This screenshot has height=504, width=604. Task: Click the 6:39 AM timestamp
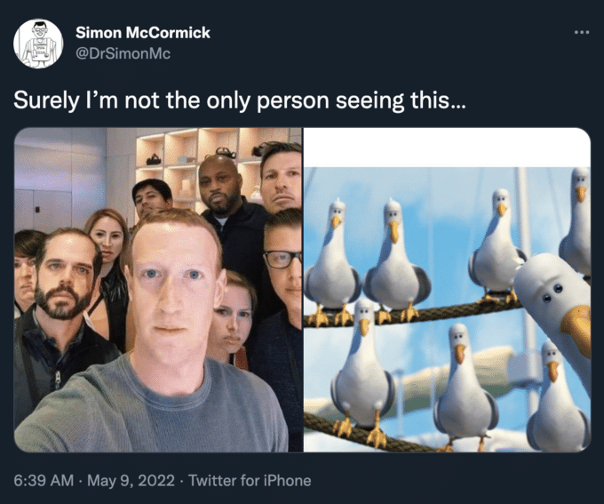pyautogui.click(x=44, y=481)
